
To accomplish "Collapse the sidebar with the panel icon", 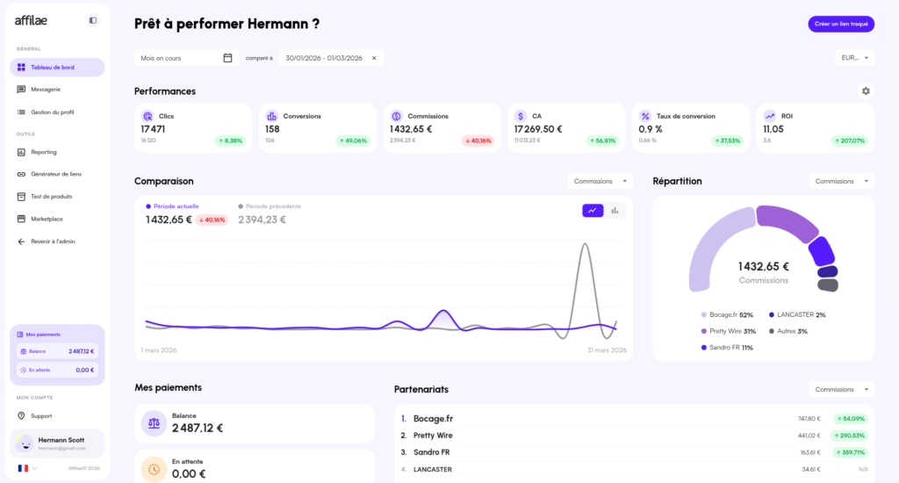I will (93, 20).
